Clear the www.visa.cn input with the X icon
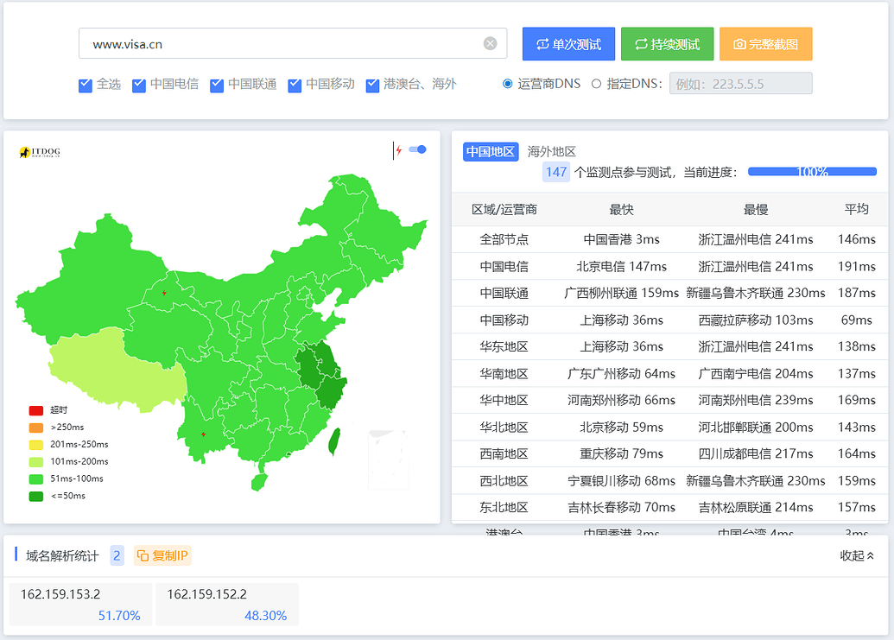 coord(490,43)
